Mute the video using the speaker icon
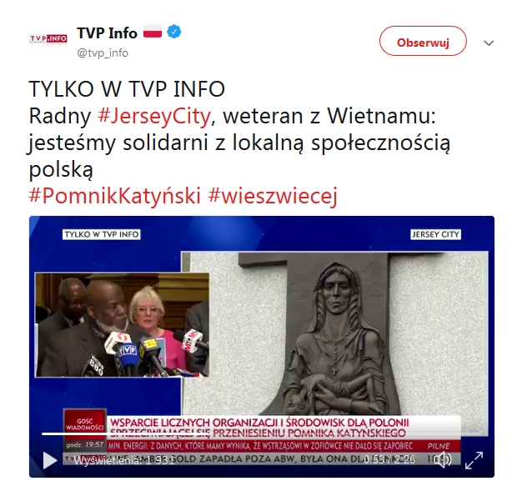The height and width of the screenshot is (486, 517). 443,459
